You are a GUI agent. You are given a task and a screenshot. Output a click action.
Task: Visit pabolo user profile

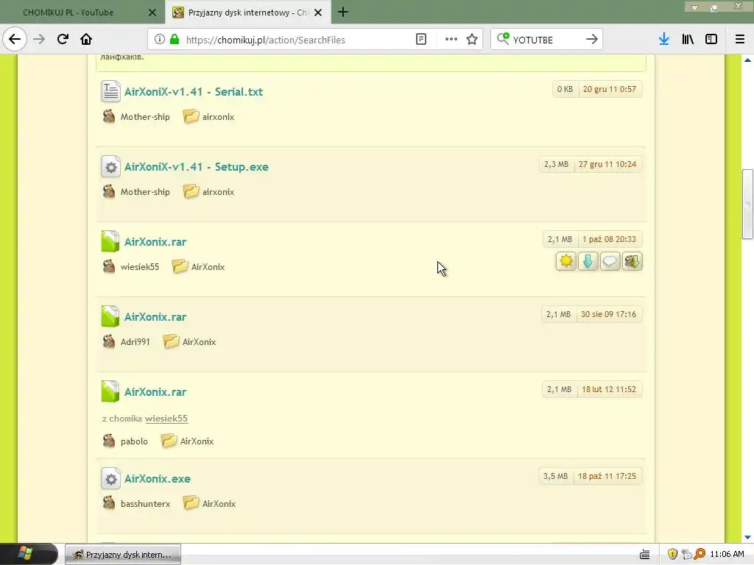134,441
